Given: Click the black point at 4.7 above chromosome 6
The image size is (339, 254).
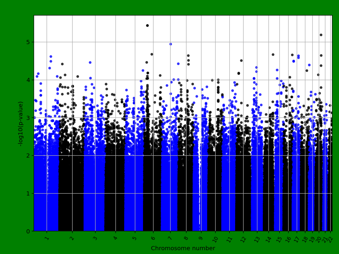Looking at the screenshot, I should (x=152, y=54).
